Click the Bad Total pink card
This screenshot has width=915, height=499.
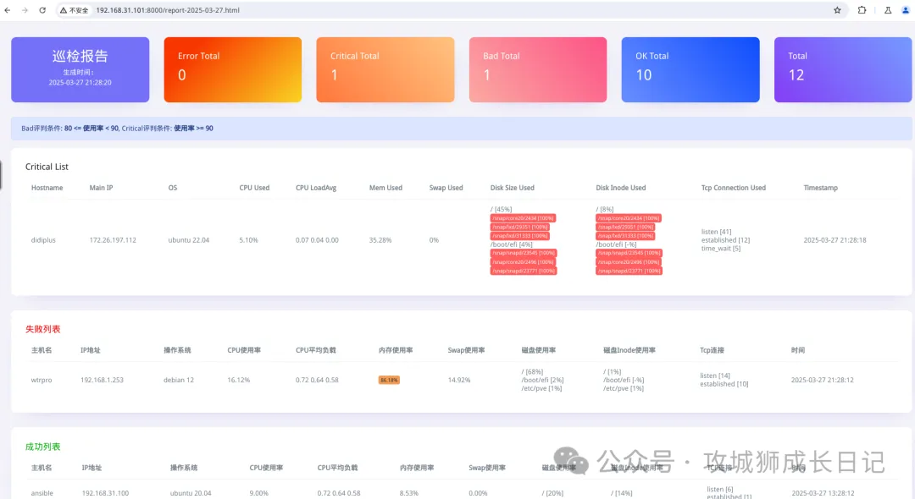coord(537,69)
